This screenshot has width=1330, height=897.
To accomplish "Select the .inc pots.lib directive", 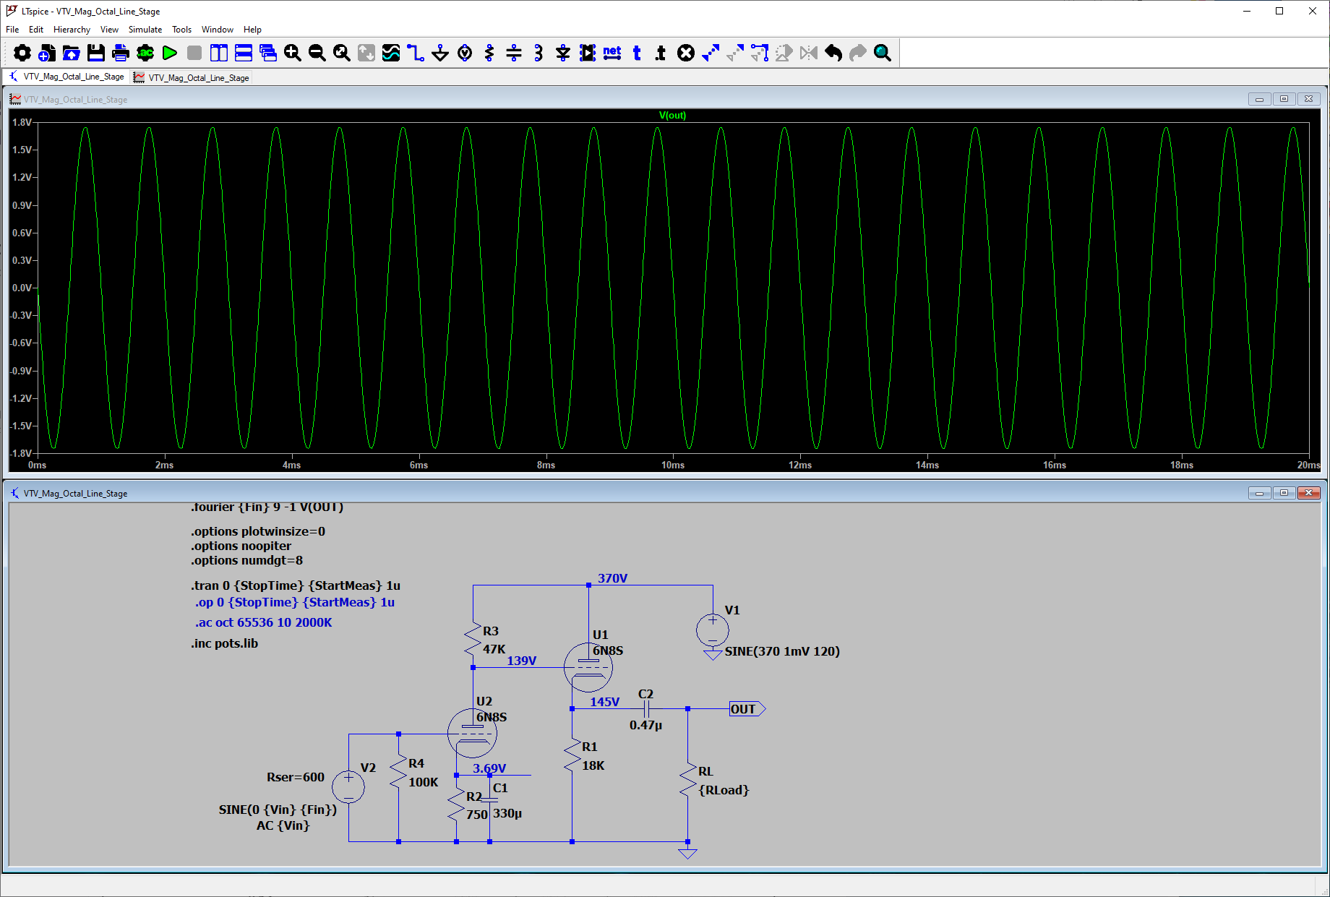I will 224,643.
